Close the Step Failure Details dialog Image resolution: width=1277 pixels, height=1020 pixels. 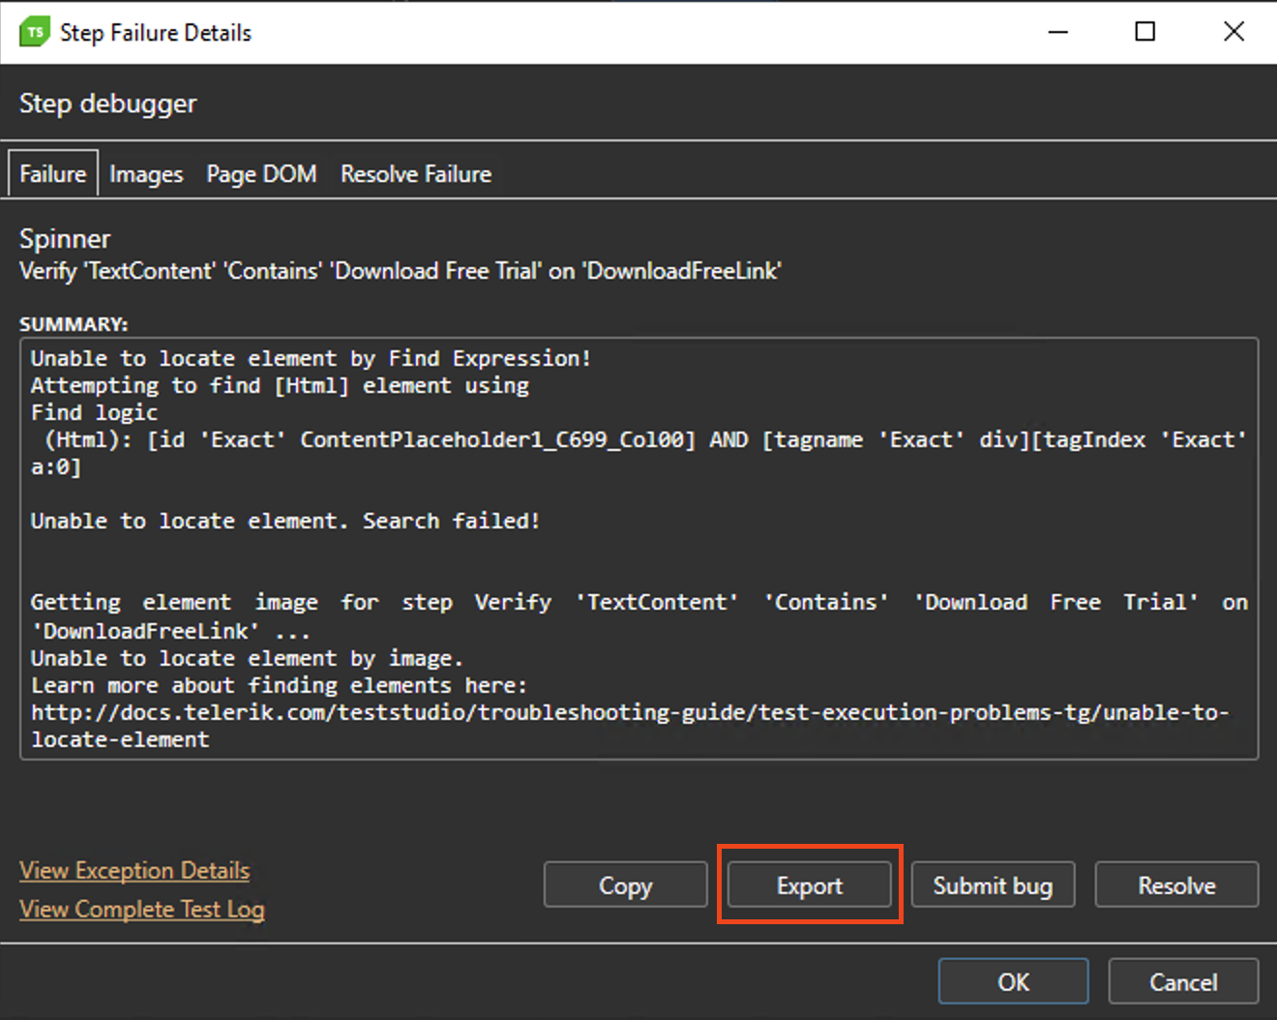pos(1233,32)
